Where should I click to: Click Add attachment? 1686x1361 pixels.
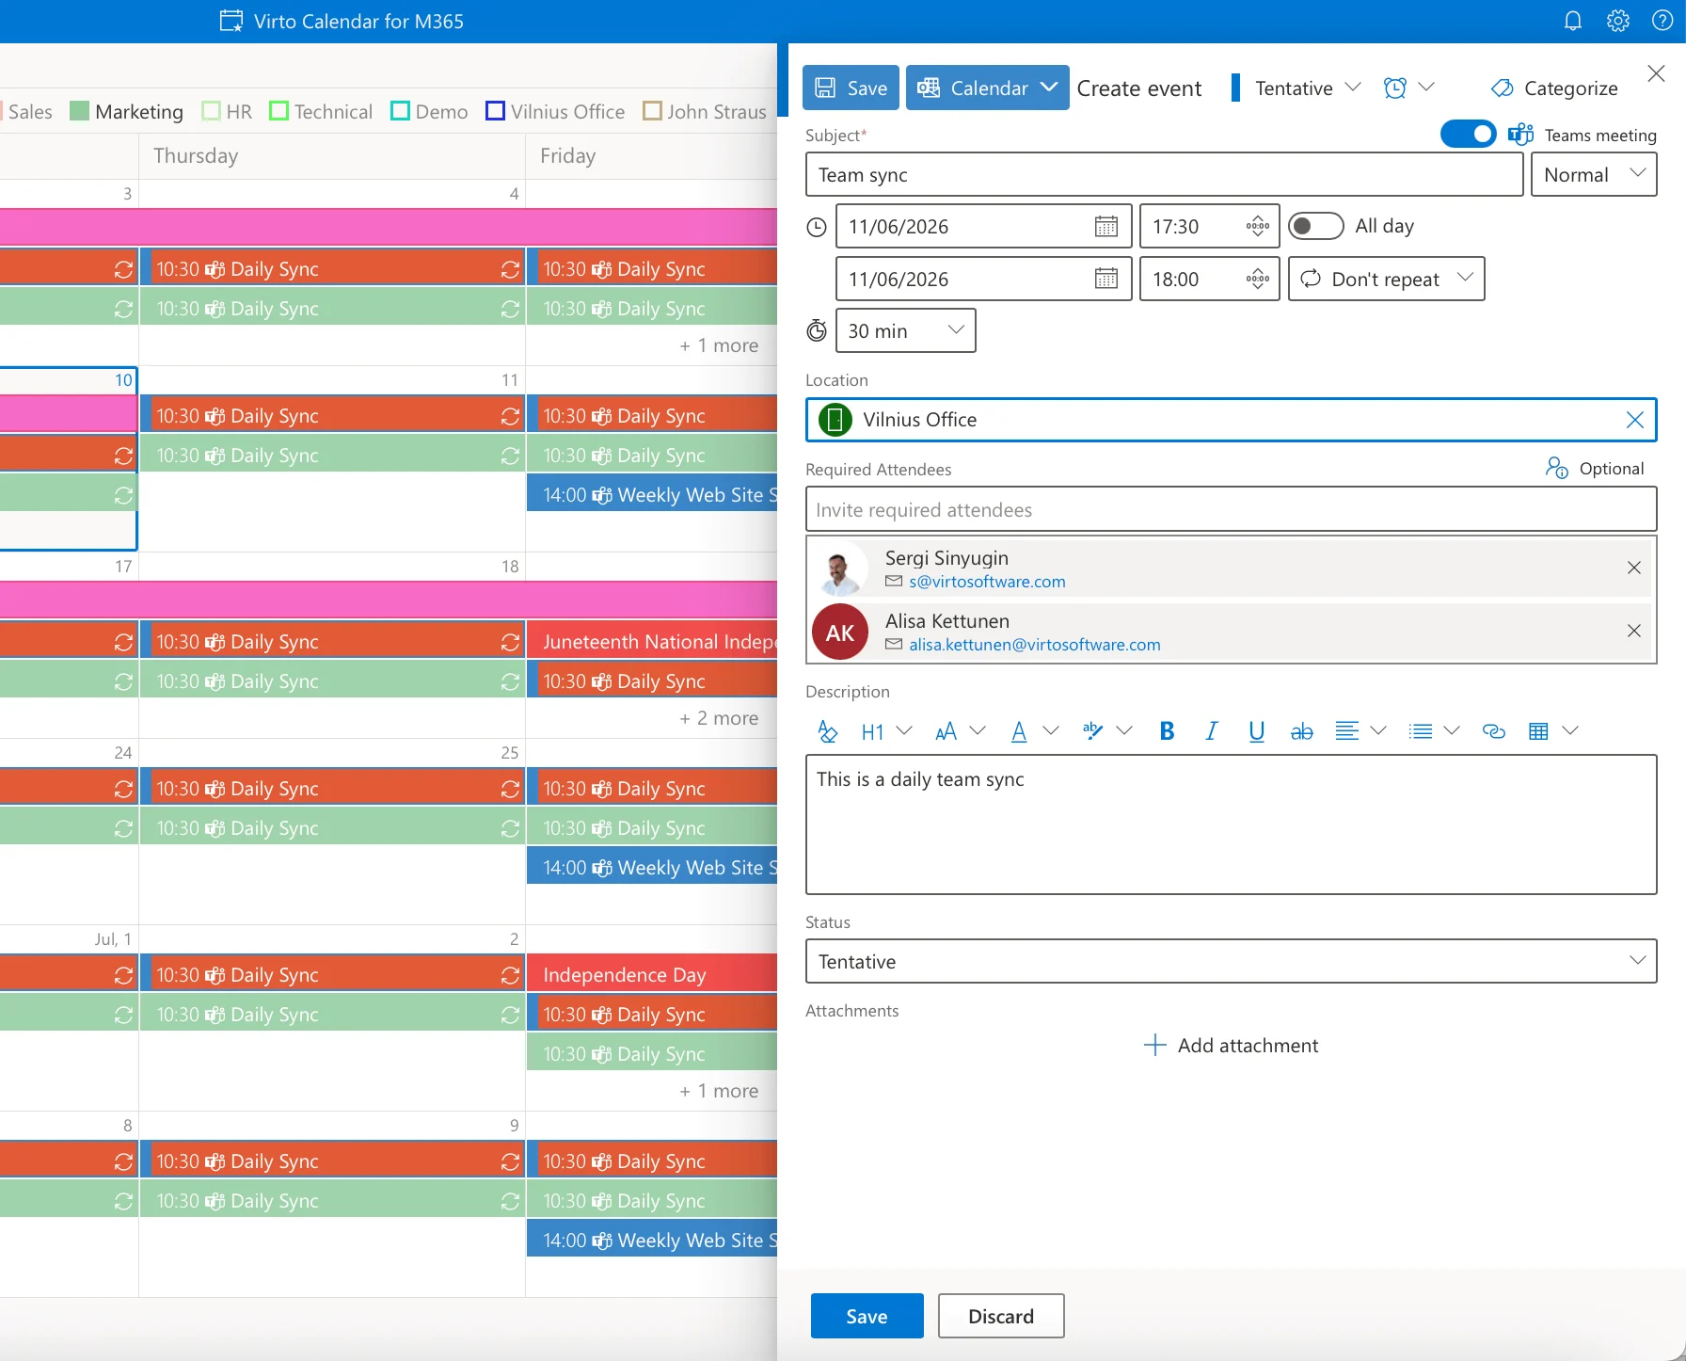pos(1231,1045)
